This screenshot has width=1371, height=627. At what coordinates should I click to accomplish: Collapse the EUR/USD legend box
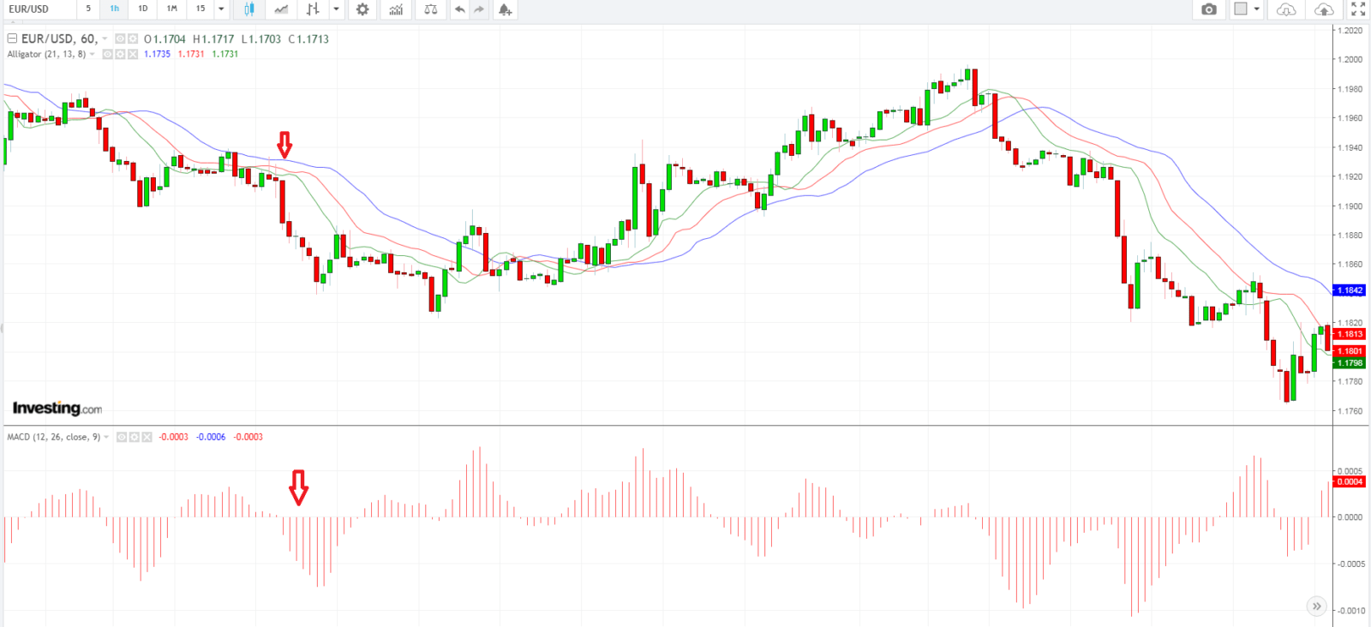(12, 39)
